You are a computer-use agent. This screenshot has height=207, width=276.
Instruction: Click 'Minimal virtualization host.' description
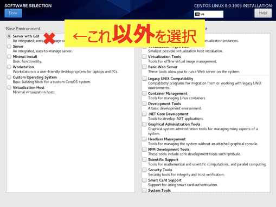34,92
